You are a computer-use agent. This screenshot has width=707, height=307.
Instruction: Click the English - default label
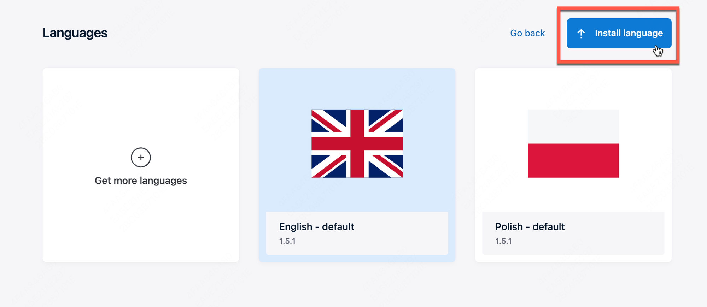click(316, 226)
